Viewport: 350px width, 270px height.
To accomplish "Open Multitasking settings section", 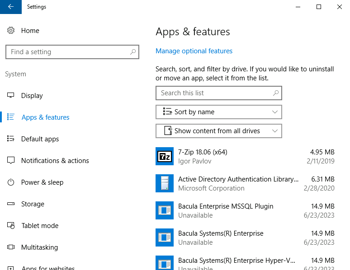I will tap(39, 247).
